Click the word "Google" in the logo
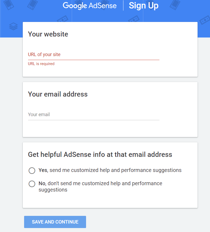Image resolution: width=210 pixels, height=232 pixels. [x=74, y=6]
